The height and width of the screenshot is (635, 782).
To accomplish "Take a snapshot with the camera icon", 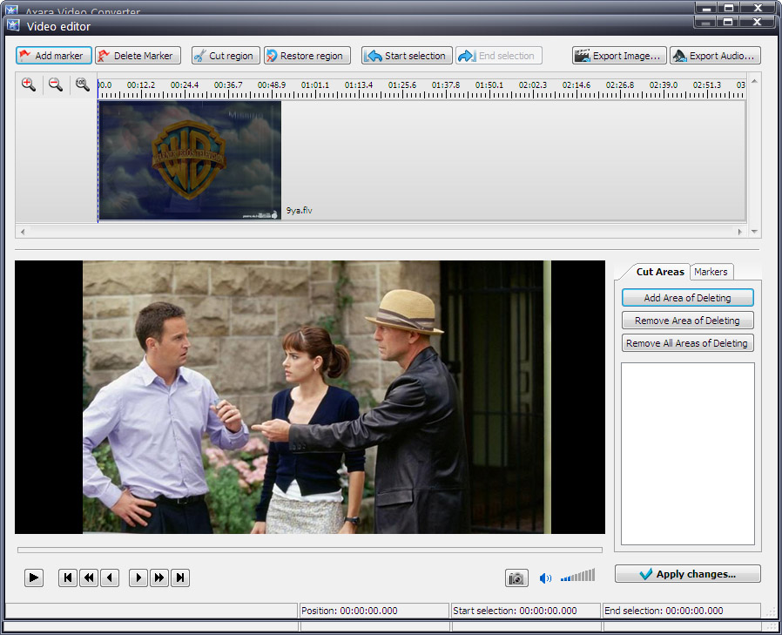I will coord(516,578).
